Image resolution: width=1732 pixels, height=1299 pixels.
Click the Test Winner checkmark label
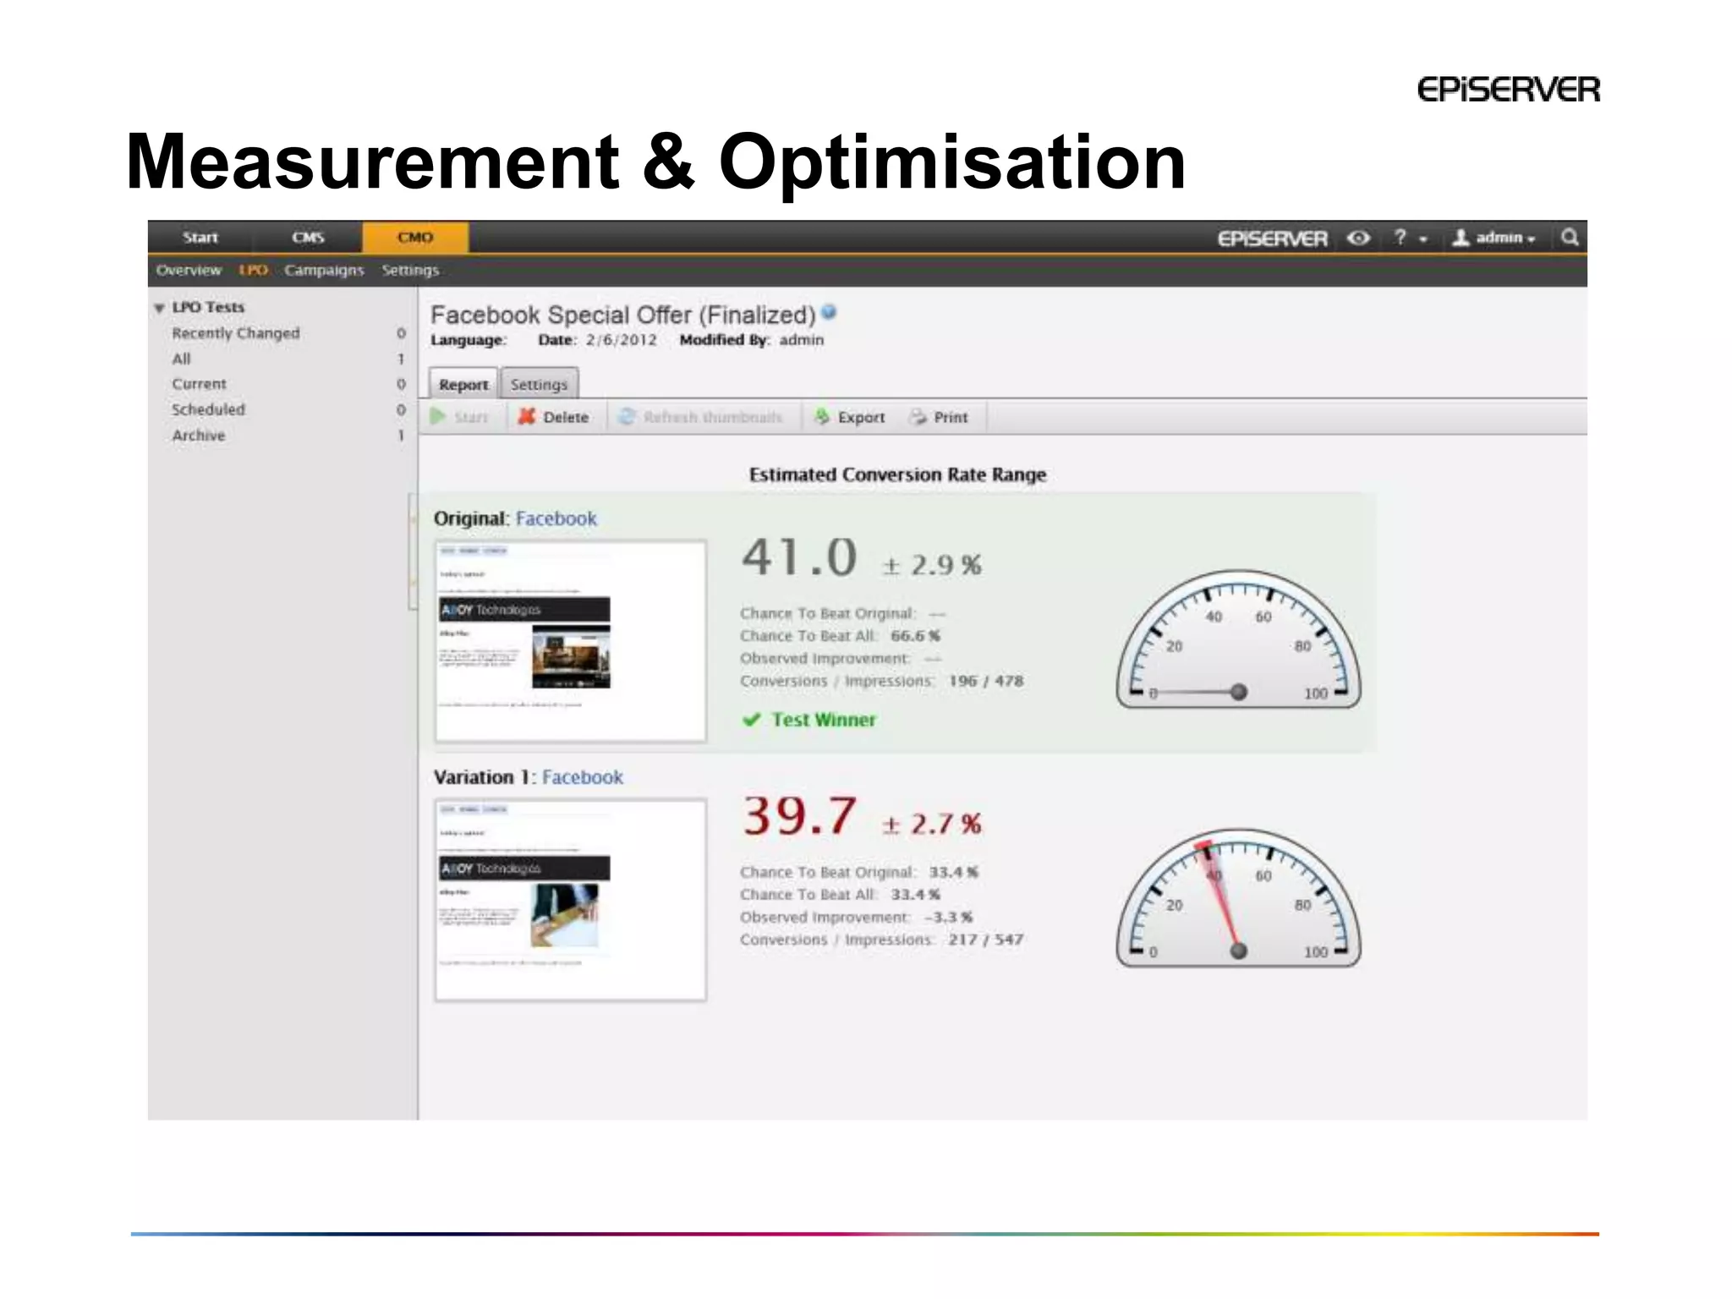[808, 720]
